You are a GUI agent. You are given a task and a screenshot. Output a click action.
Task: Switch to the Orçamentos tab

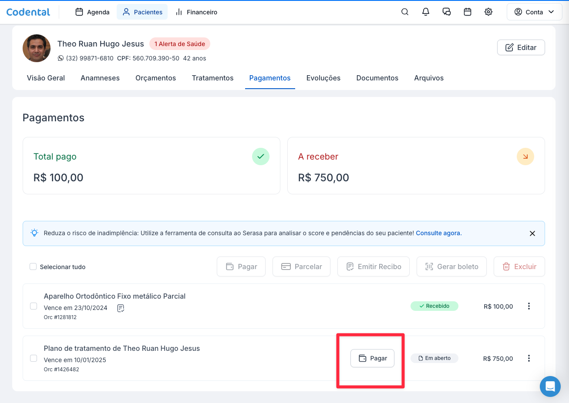pyautogui.click(x=155, y=78)
